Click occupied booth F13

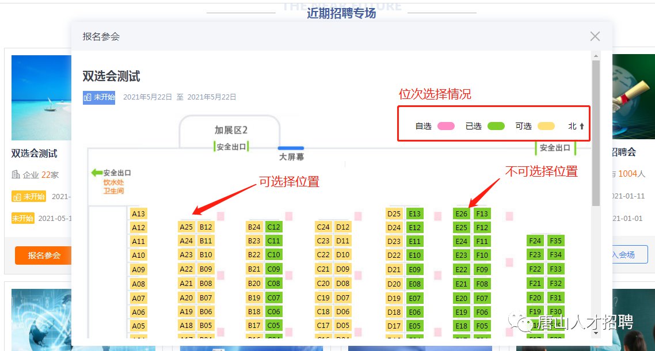point(482,213)
